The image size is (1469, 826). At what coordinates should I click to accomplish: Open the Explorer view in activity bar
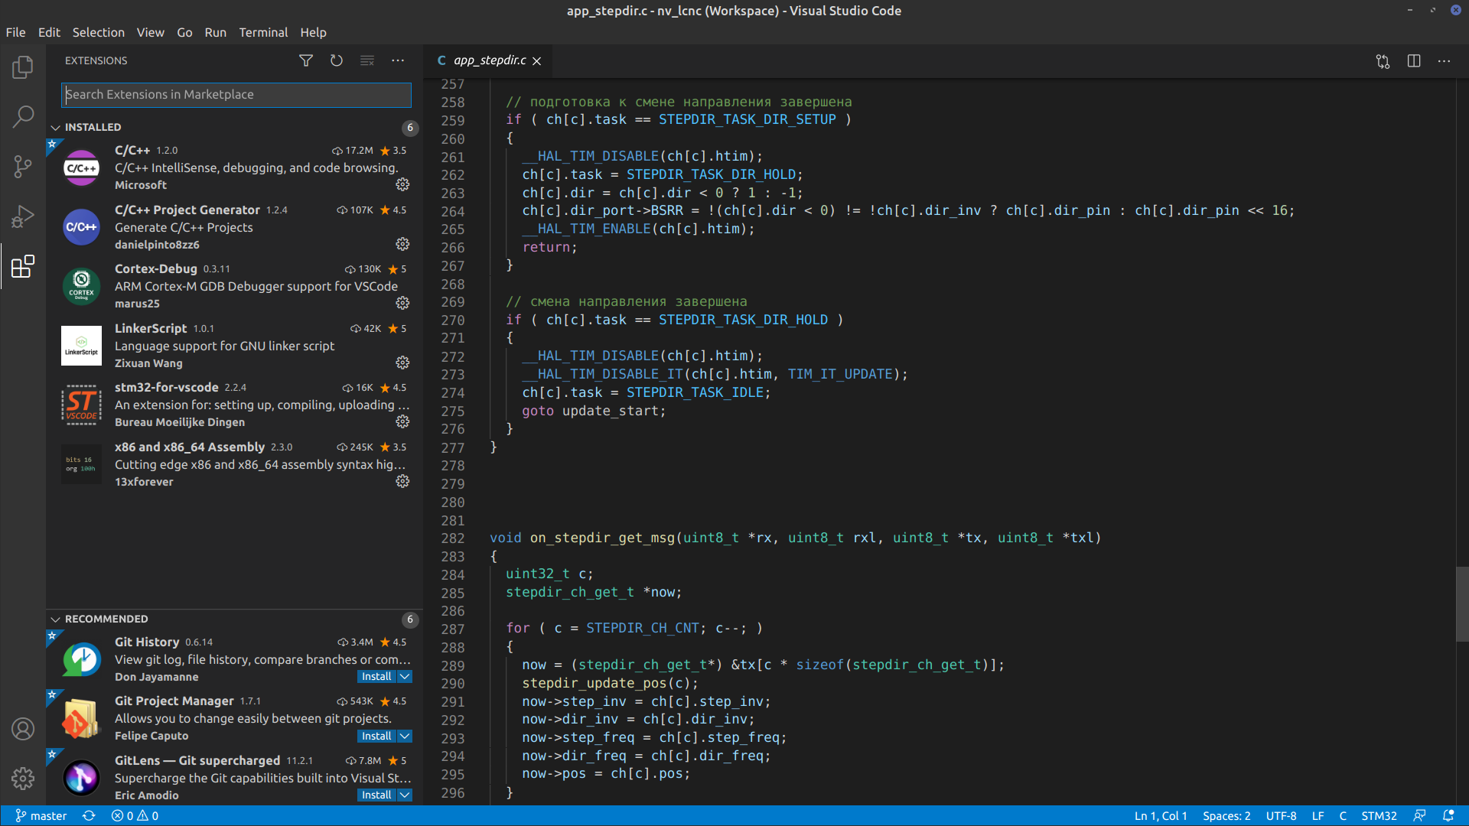click(23, 67)
